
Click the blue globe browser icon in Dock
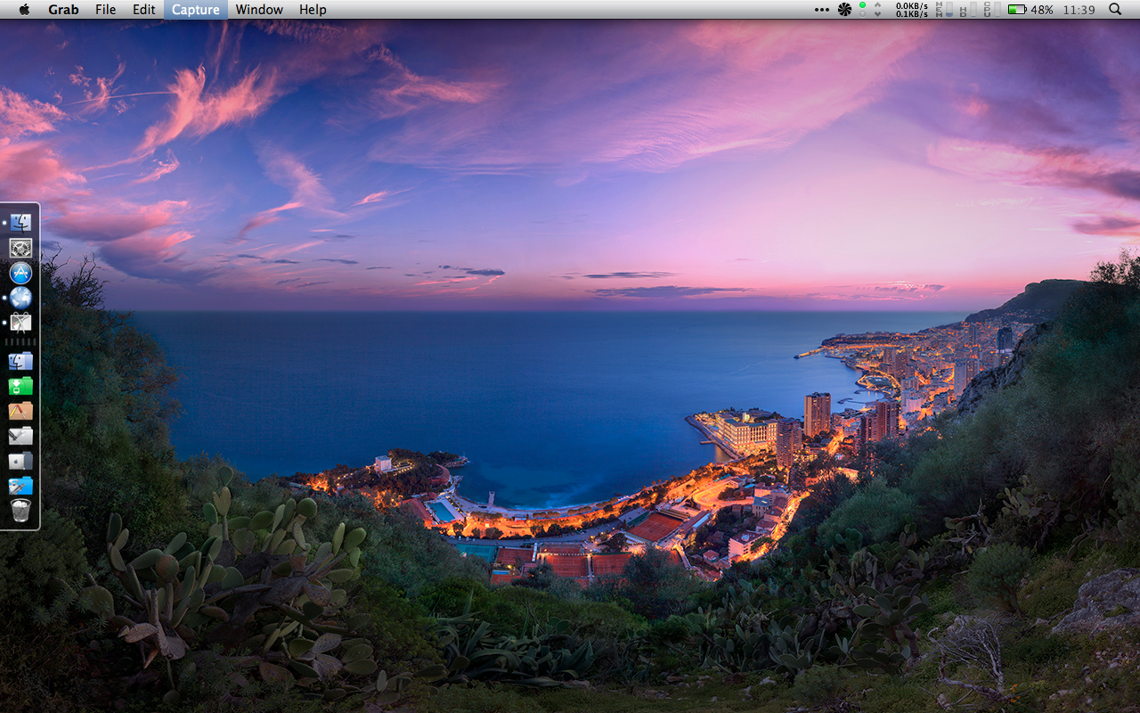coord(20,298)
